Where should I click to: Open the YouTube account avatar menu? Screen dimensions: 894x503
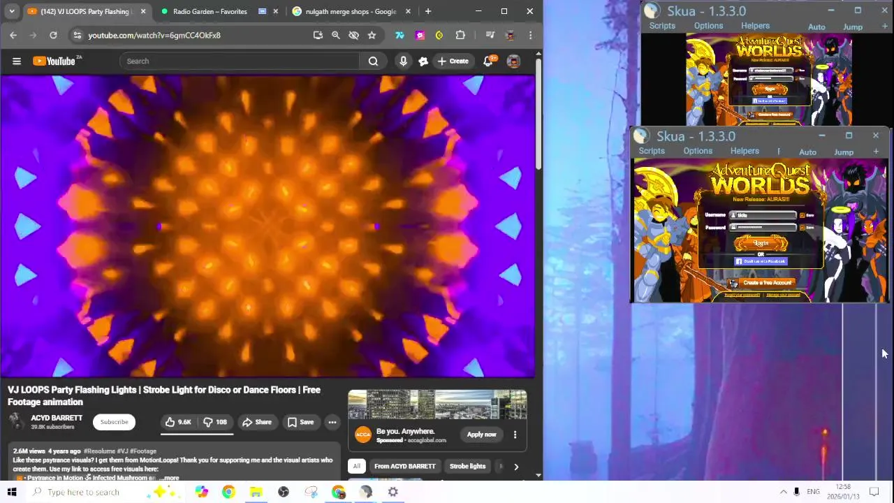coord(513,61)
